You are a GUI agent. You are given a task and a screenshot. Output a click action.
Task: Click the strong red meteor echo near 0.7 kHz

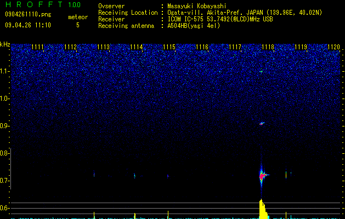click(x=262, y=176)
